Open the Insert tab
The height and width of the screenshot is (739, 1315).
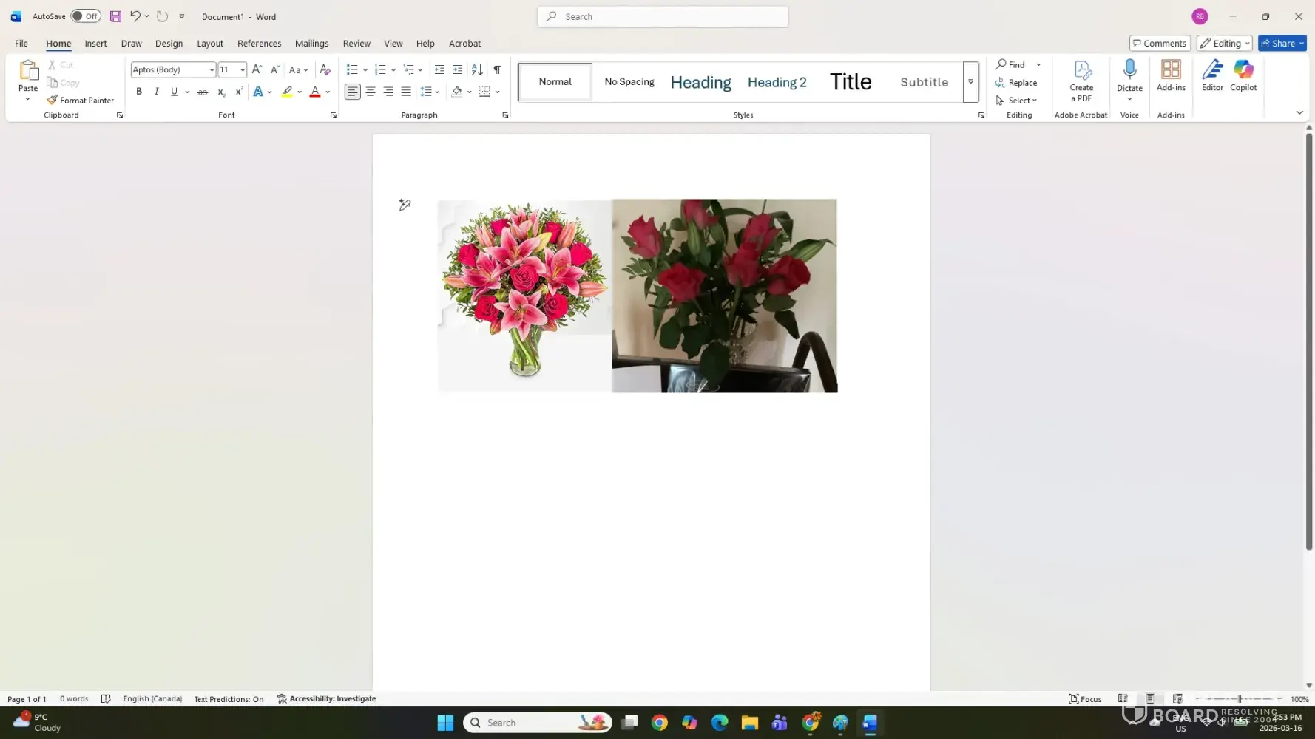tap(95, 44)
